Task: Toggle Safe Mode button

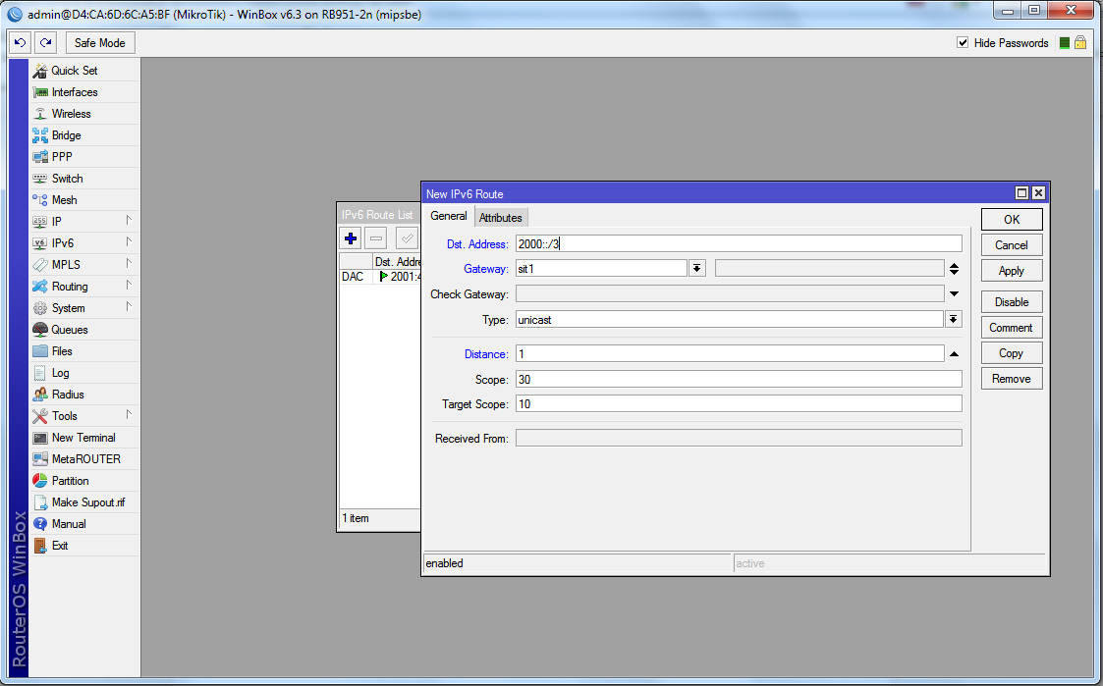Action: click(99, 43)
